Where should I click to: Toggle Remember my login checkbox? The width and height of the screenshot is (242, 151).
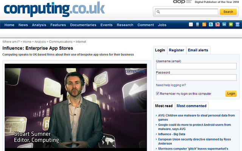(x=158, y=94)
